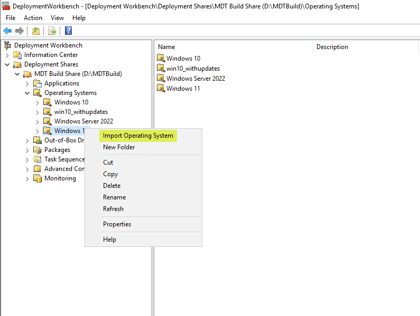Screen dimensions: 420x316
Task: Click the Out-of-Box Drivers node icon
Action: pos(38,140)
